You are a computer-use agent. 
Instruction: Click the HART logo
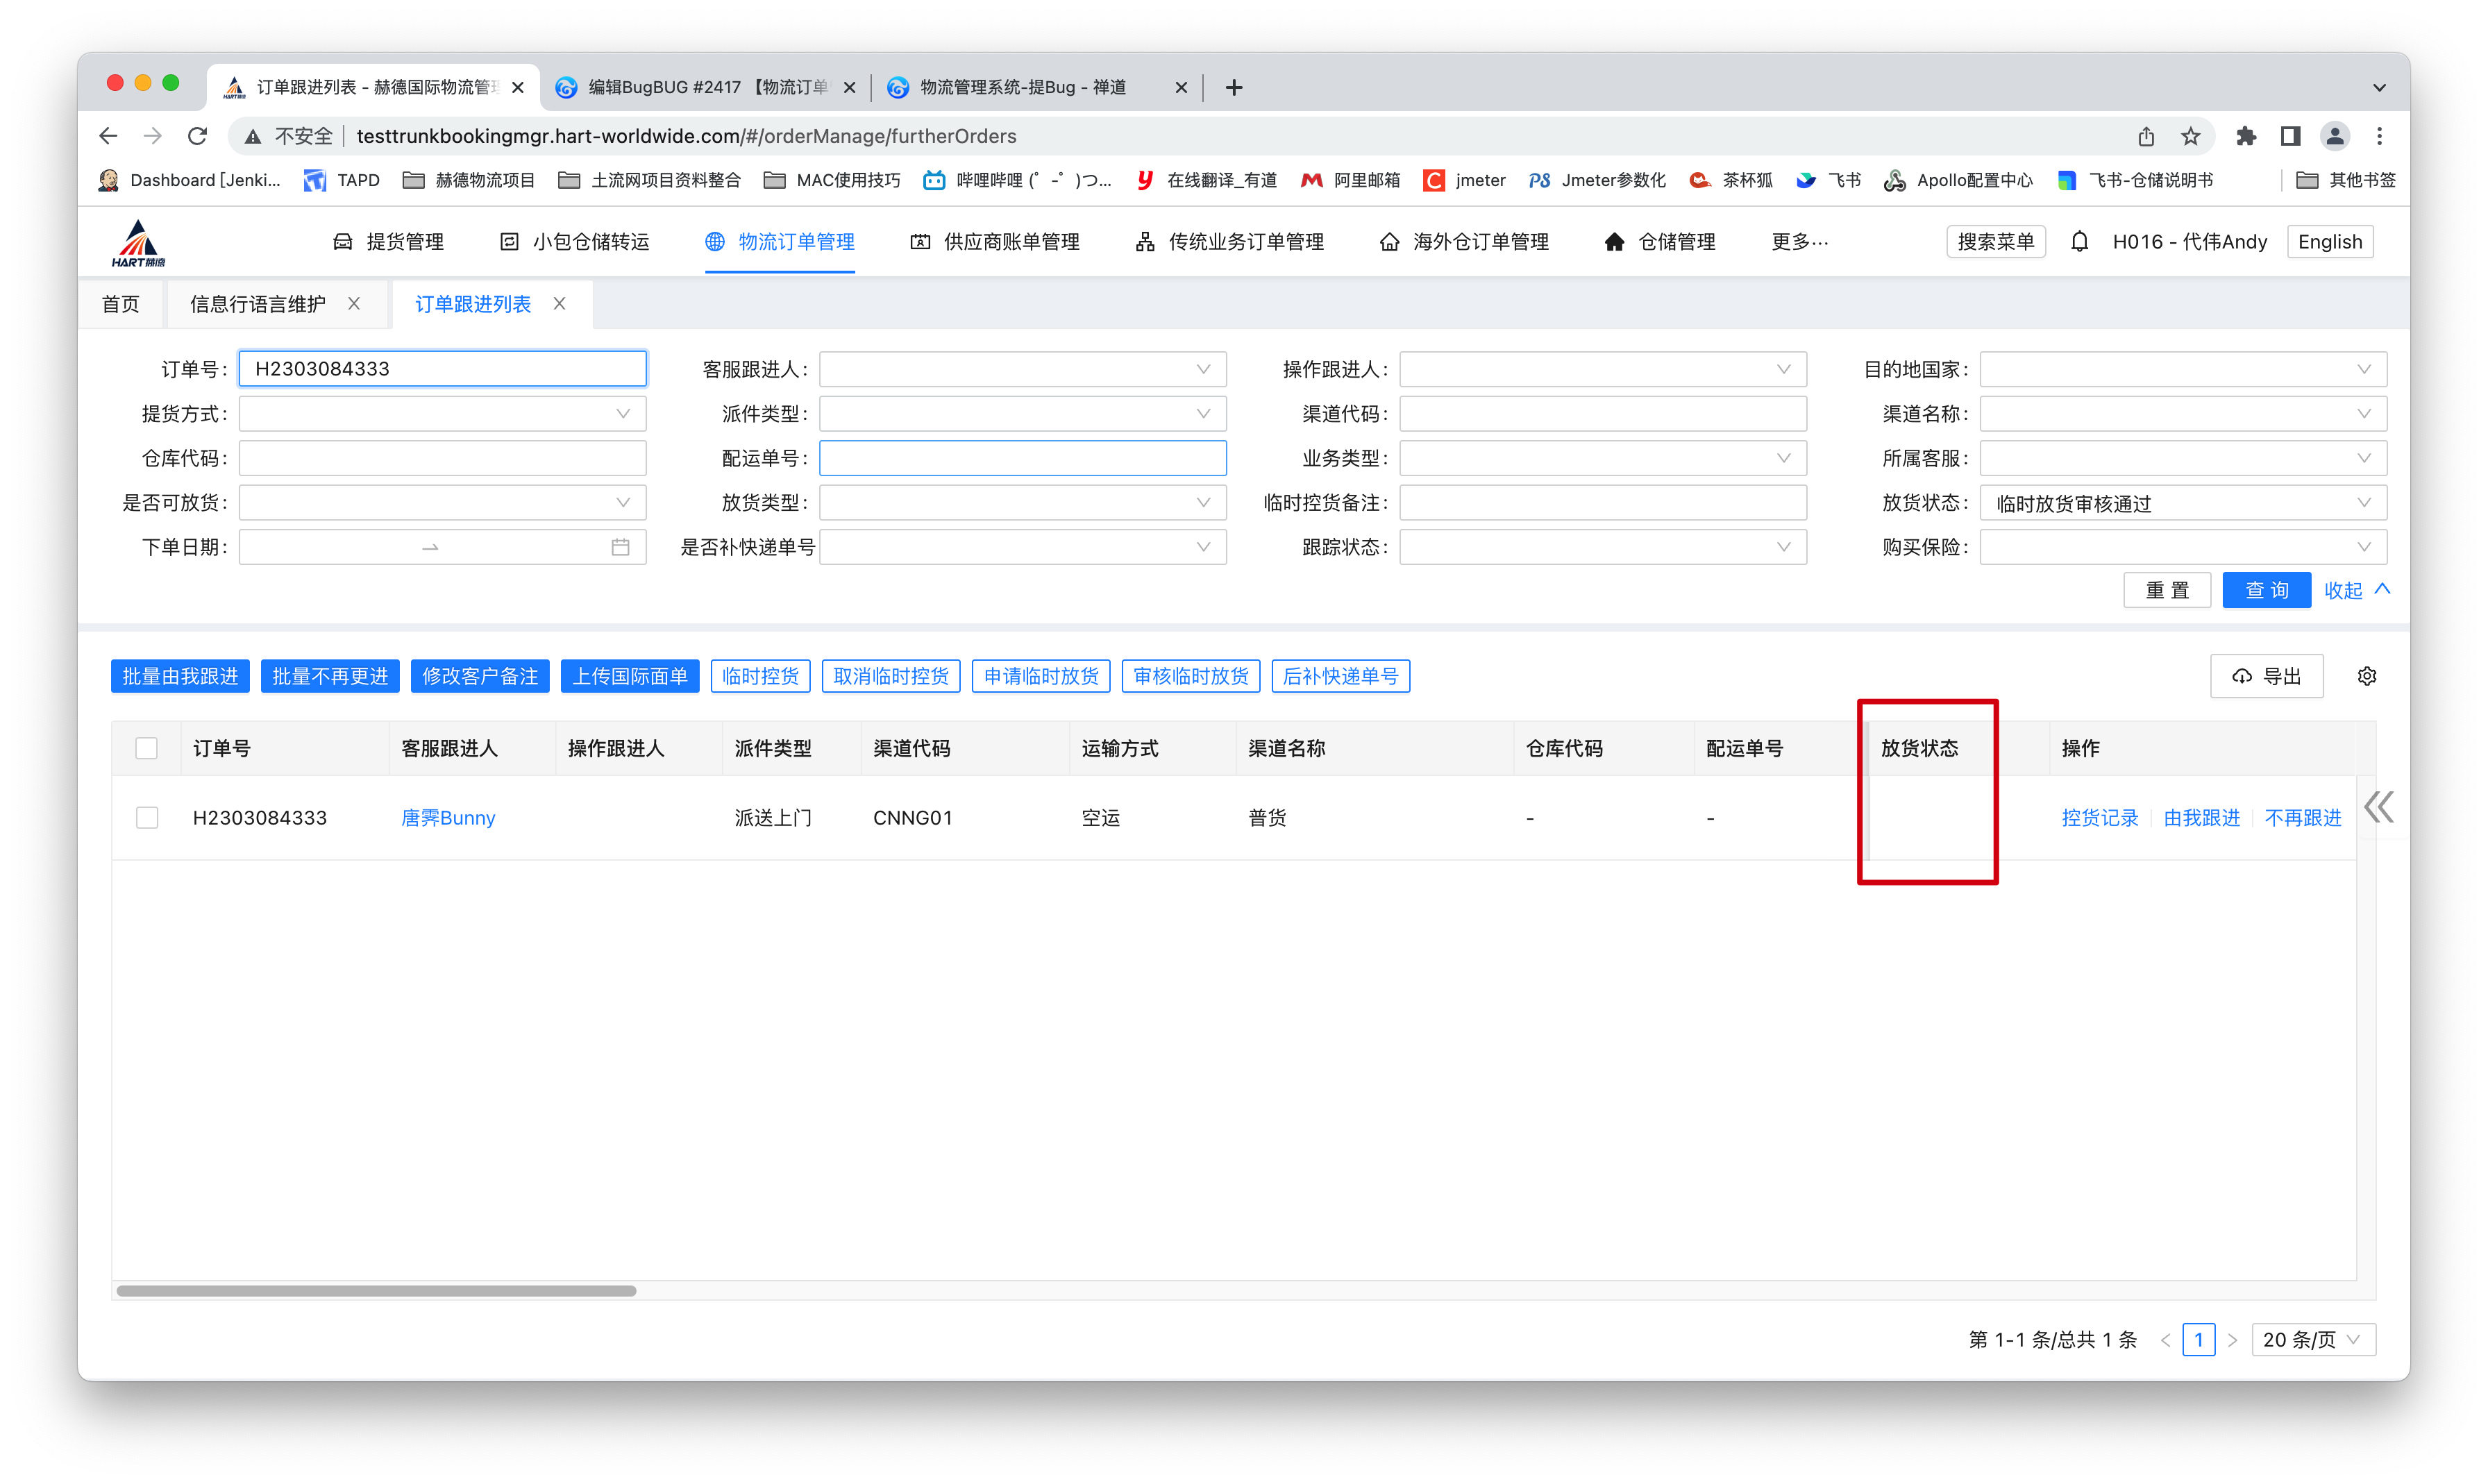click(138, 243)
